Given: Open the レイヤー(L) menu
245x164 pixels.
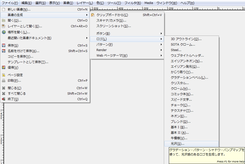Looking at the screenshot, I should [x=85, y=3].
